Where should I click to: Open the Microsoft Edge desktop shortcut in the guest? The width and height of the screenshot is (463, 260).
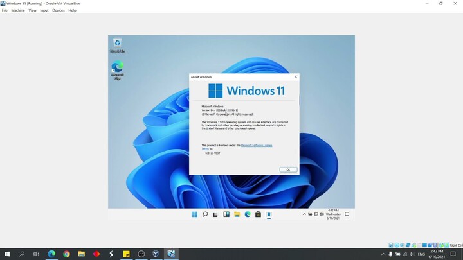(117, 70)
